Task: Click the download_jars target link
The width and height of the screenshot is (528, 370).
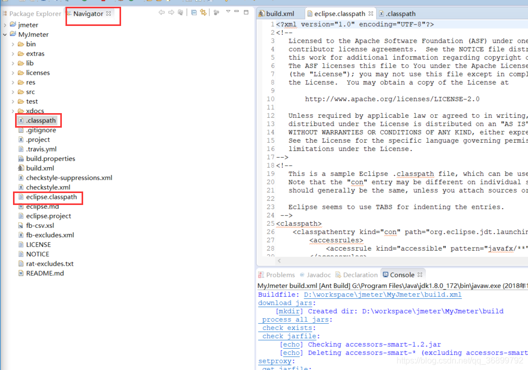Action: click(x=285, y=303)
